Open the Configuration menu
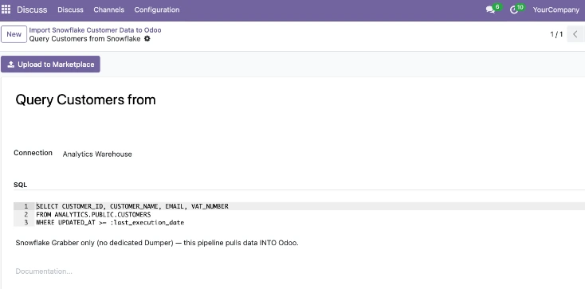The image size is (585, 289). tap(157, 10)
